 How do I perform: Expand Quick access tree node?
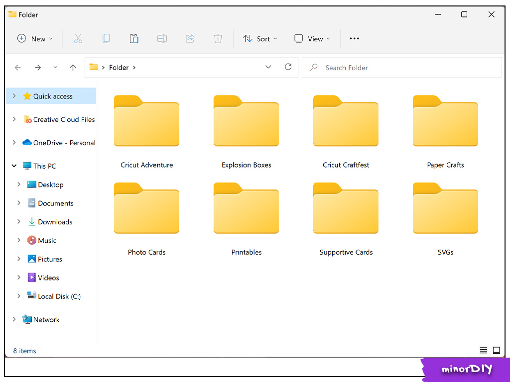click(14, 96)
